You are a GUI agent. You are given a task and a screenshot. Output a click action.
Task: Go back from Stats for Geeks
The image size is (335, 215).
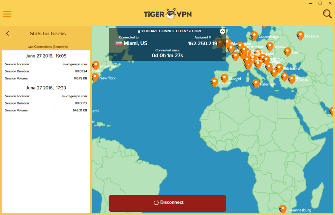(8, 34)
